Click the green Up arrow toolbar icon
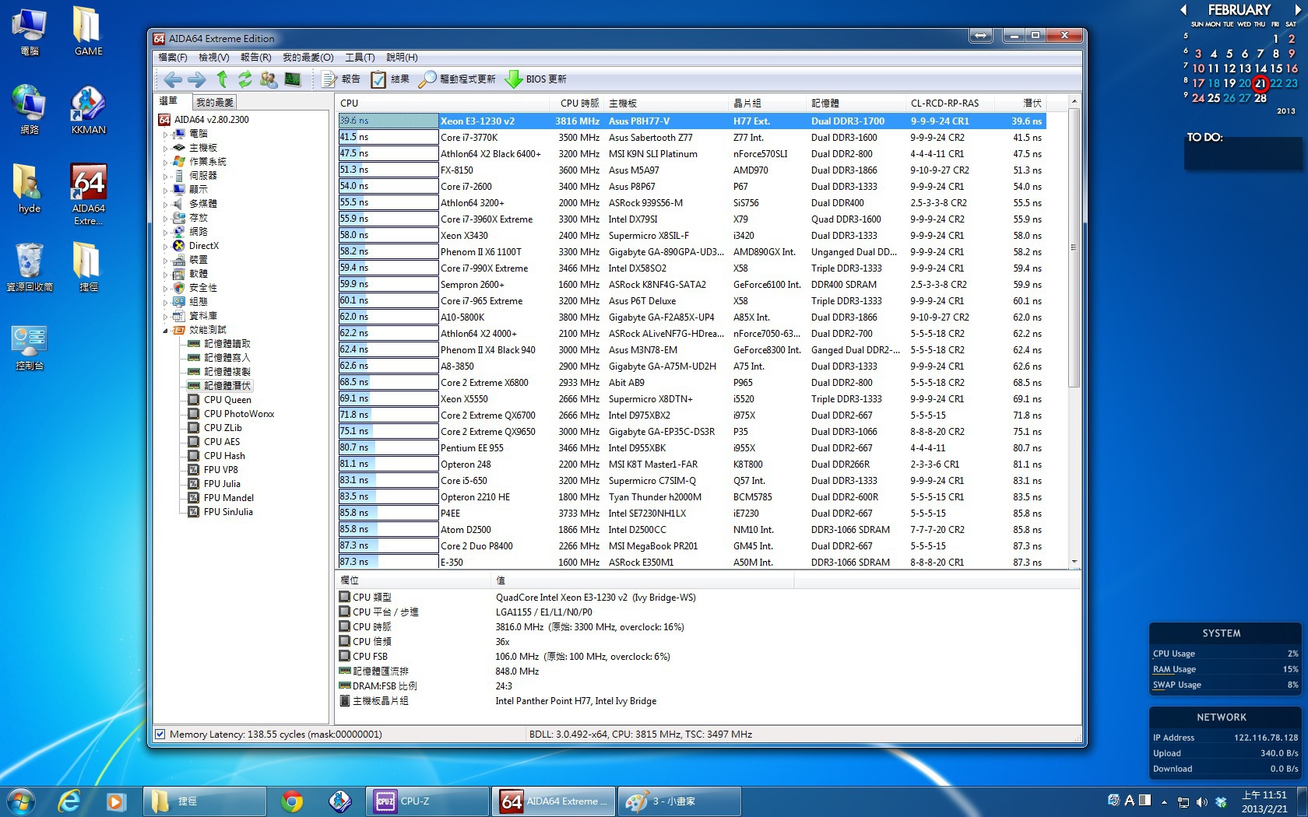Viewport: 1308px width, 817px height. [x=222, y=79]
